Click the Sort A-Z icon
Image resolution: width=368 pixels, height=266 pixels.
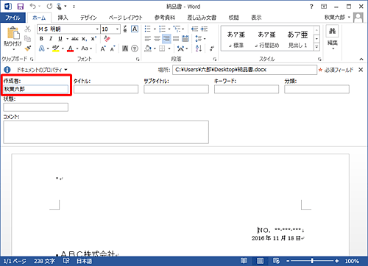(x=199, y=48)
